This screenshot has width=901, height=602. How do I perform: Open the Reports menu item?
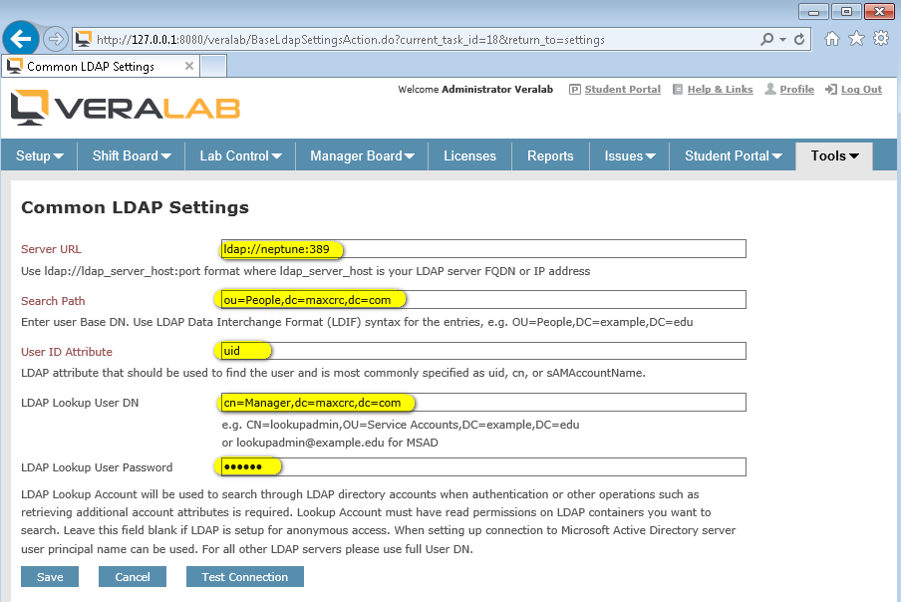coord(550,155)
